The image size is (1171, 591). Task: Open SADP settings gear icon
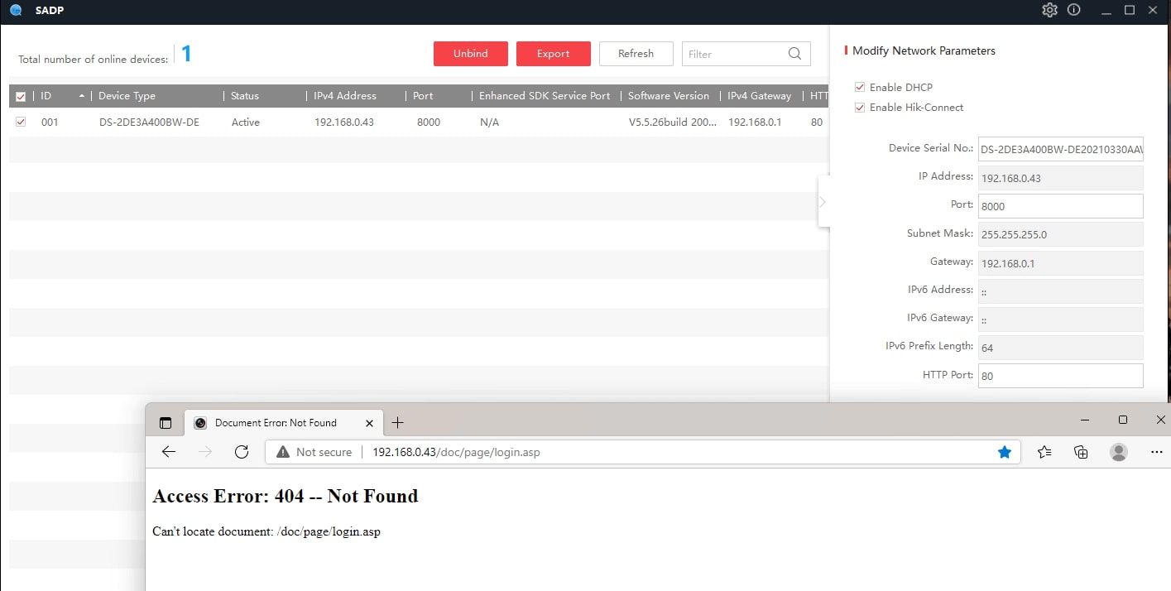tap(1049, 10)
